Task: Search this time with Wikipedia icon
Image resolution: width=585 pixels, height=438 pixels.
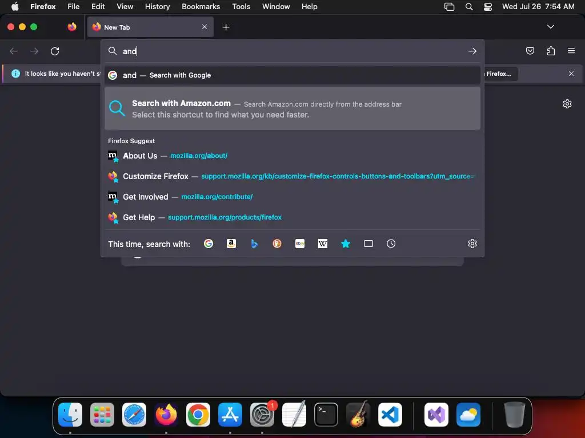Action: (x=323, y=244)
